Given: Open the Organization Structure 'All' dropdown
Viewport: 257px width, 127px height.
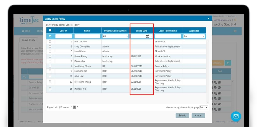Looking at the screenshot, I should (116, 36).
